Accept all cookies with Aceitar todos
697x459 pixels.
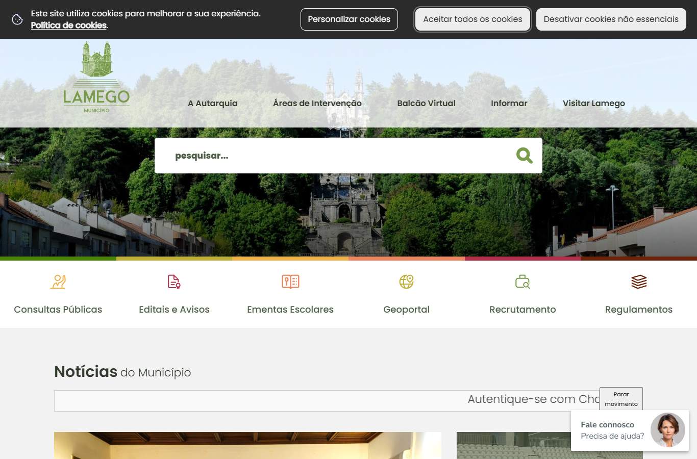(x=472, y=19)
